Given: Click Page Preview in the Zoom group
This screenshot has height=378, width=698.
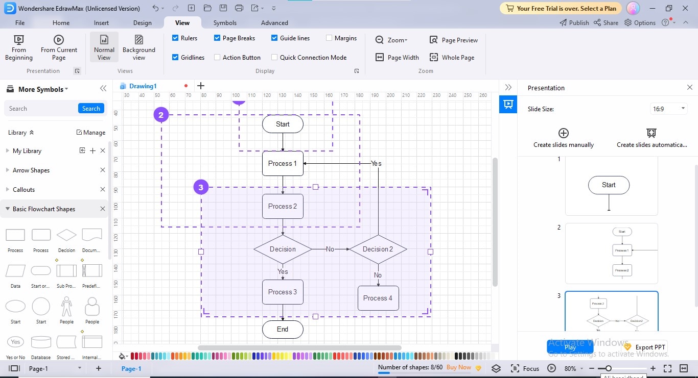Looking at the screenshot, I should tap(454, 40).
